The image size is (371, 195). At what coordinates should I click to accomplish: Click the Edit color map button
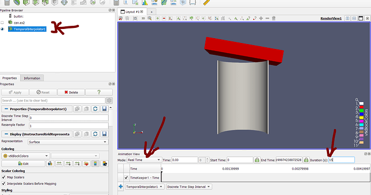click(23, 163)
